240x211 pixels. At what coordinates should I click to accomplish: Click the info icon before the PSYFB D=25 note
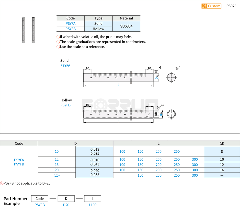(3, 183)
